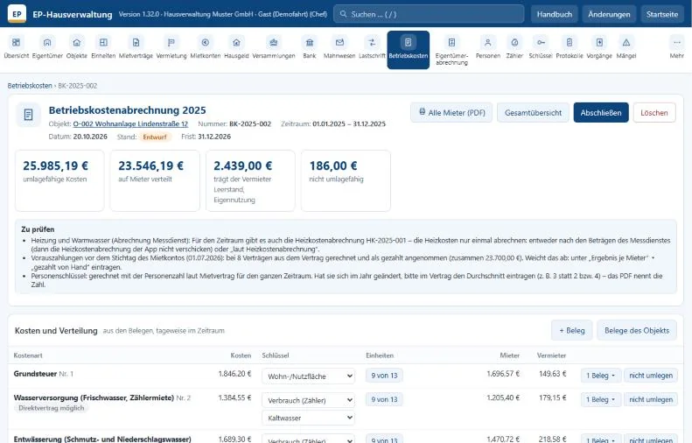Open the Übersicht dashboard icon
Screen dimensions: 692x443
click(x=17, y=47)
